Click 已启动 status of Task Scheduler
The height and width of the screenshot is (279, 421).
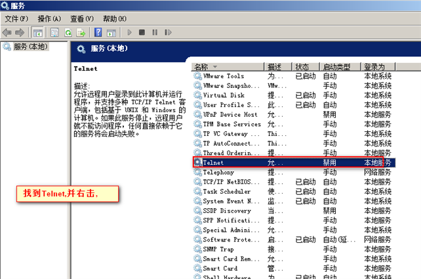click(306, 192)
